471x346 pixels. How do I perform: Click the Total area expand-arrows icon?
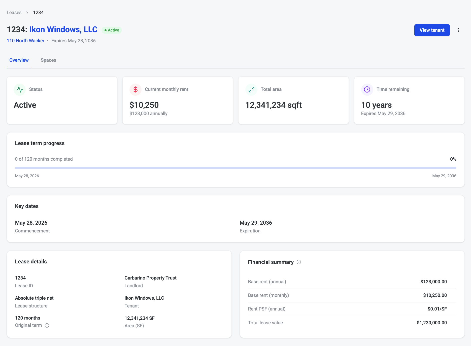click(x=251, y=89)
